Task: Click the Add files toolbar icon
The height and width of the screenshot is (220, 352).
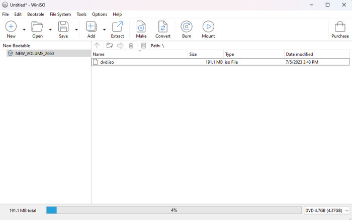Action: (x=92, y=27)
